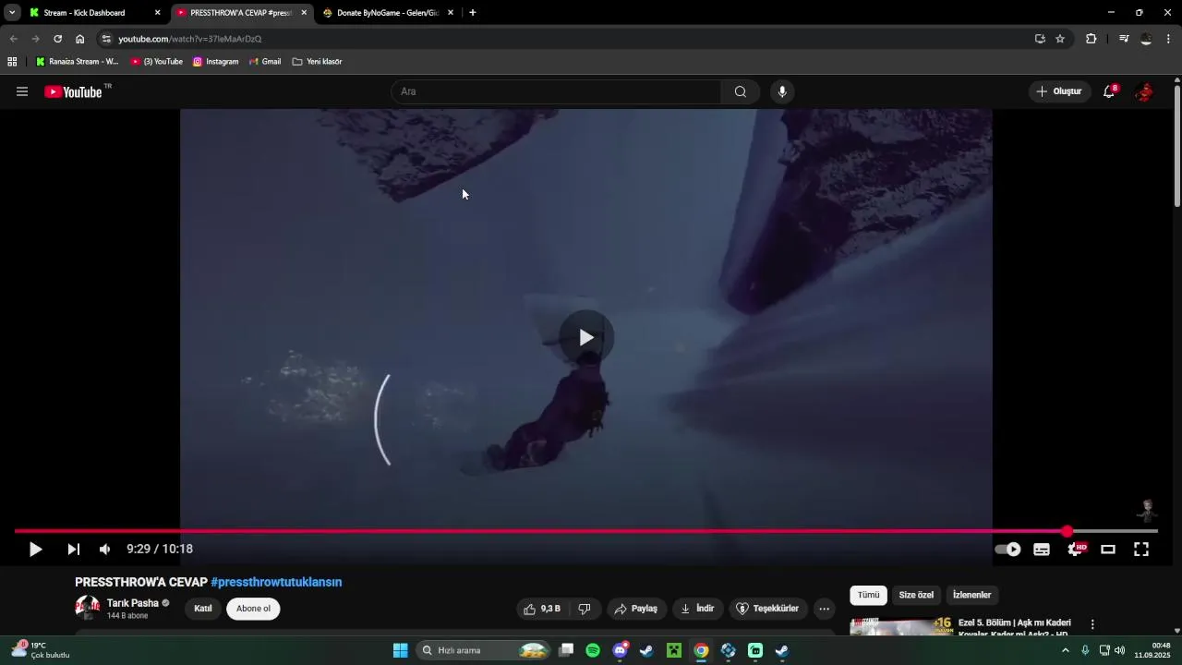Click the youtube.com address bar URL

[190, 39]
